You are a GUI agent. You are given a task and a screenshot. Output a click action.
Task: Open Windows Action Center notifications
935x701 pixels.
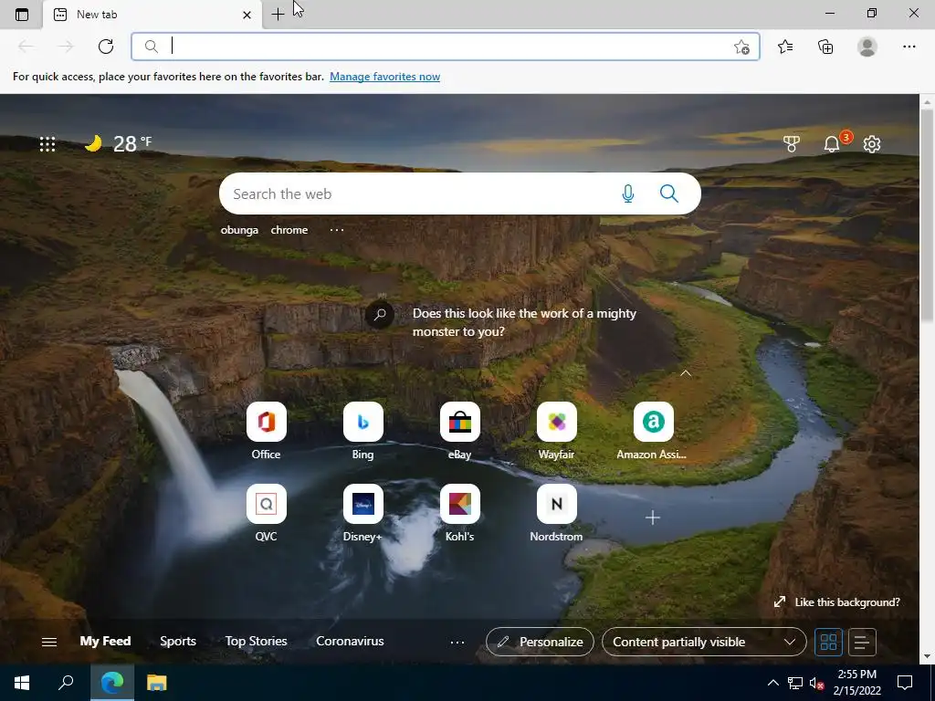(905, 683)
